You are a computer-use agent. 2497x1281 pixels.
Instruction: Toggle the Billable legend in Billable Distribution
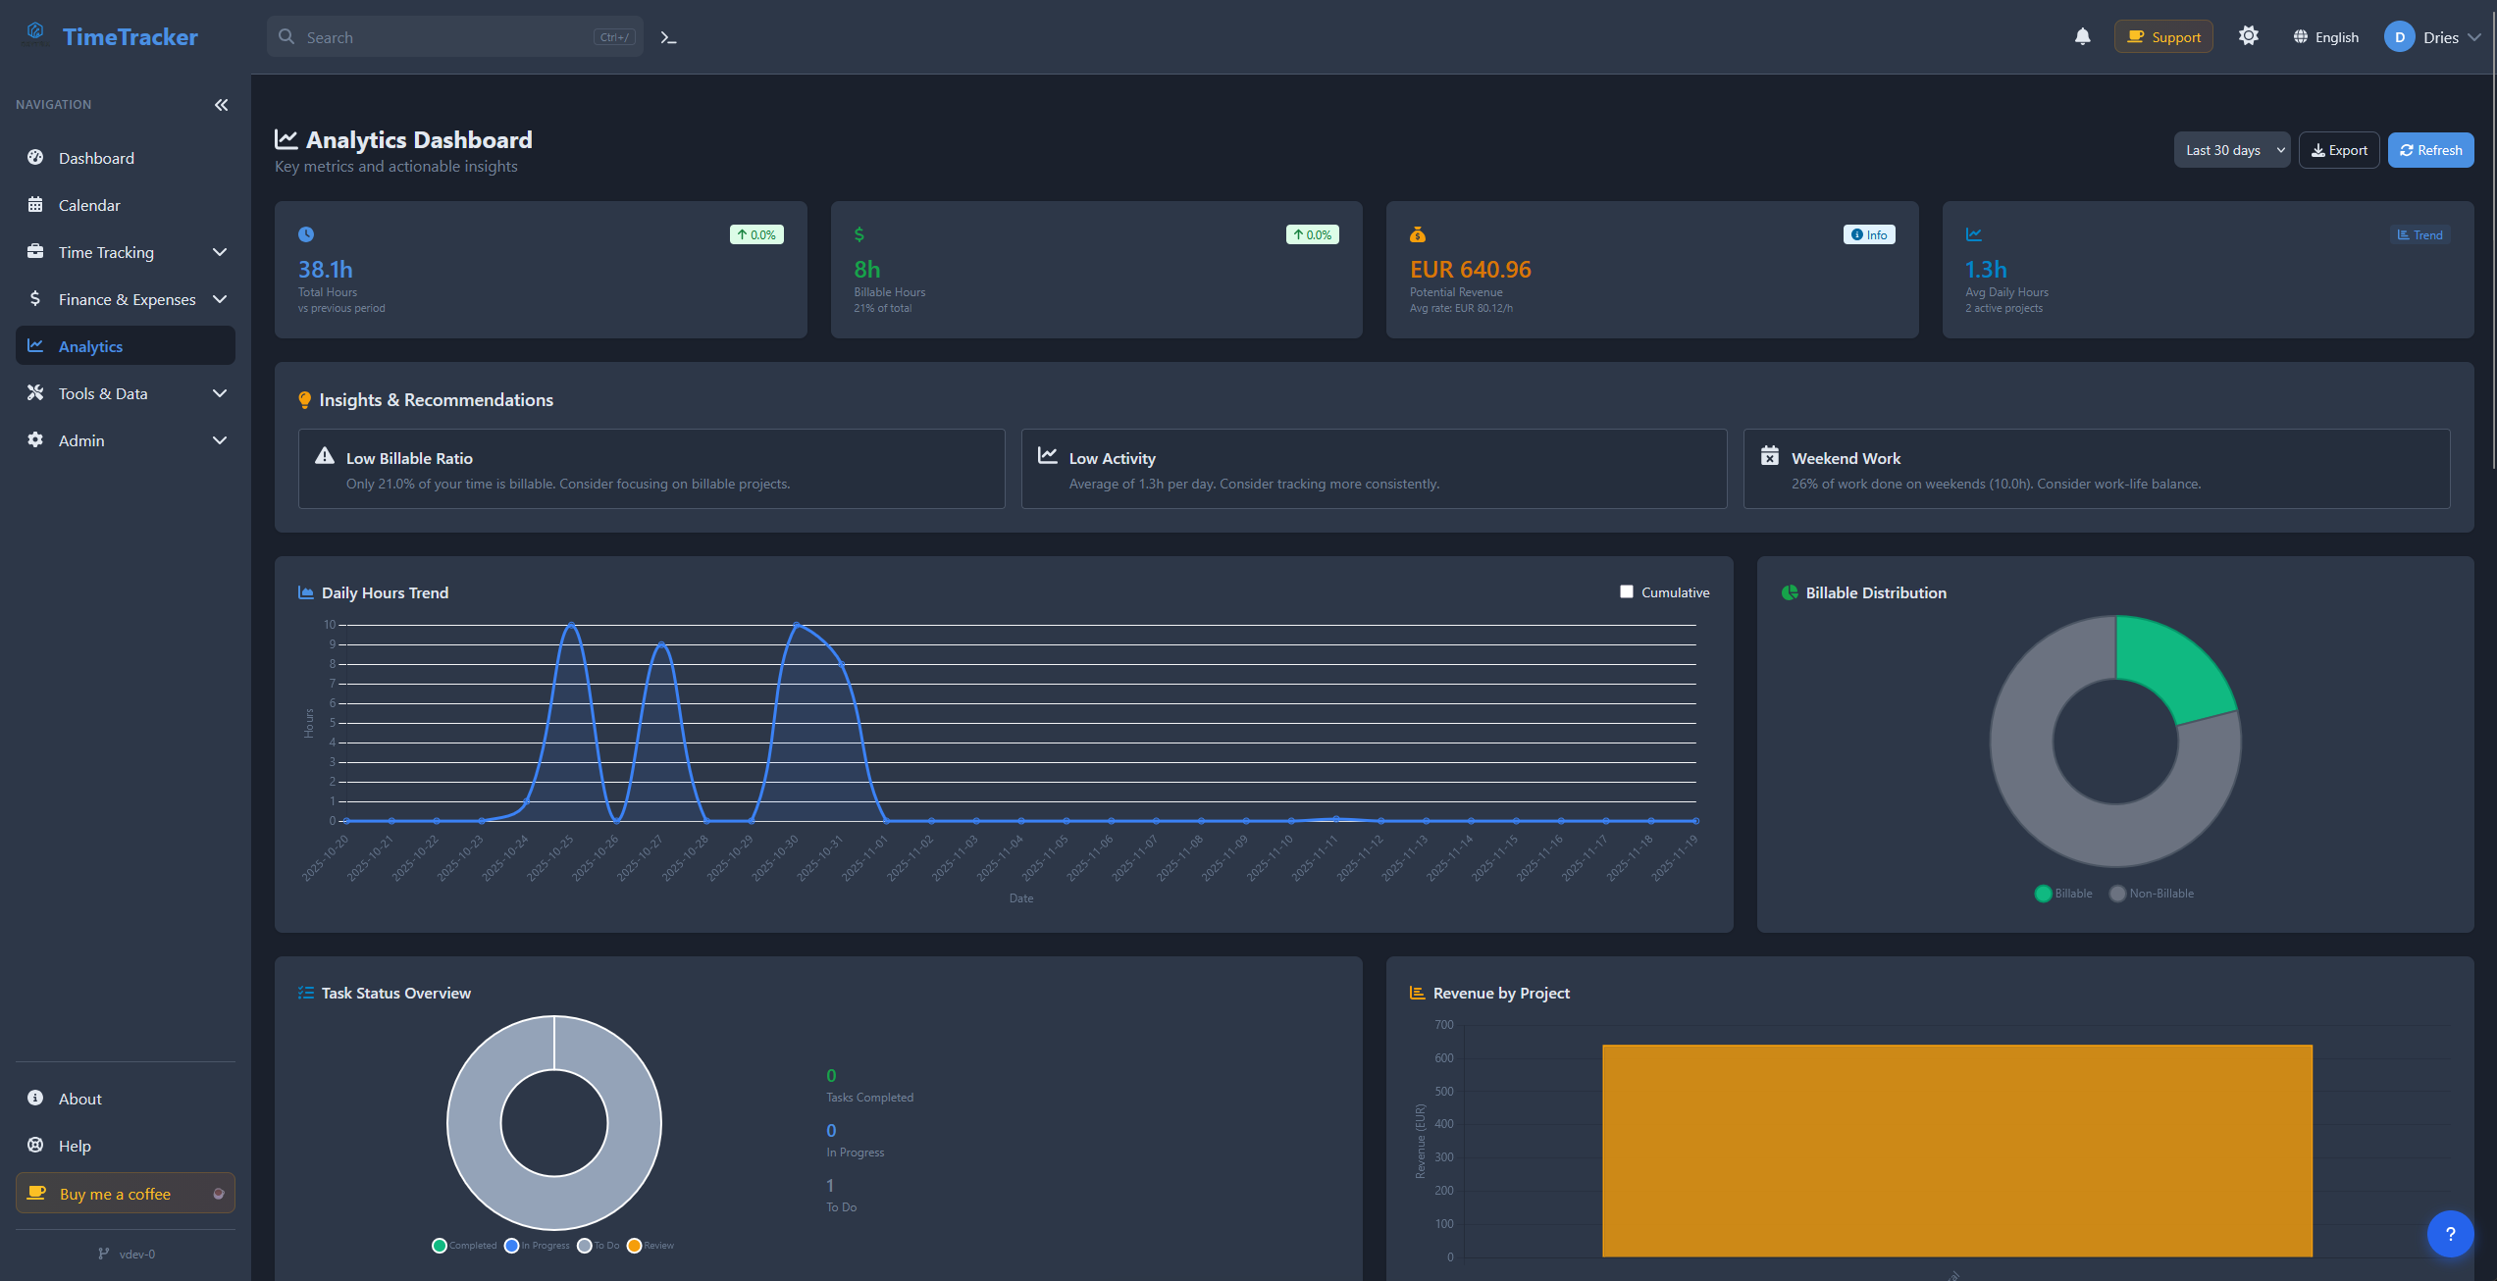[x=2062, y=893]
